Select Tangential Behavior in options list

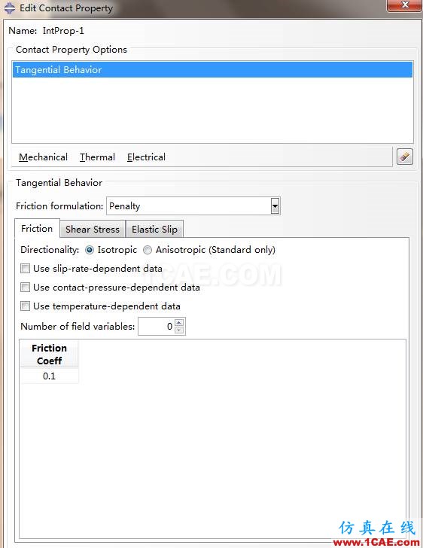click(x=212, y=69)
